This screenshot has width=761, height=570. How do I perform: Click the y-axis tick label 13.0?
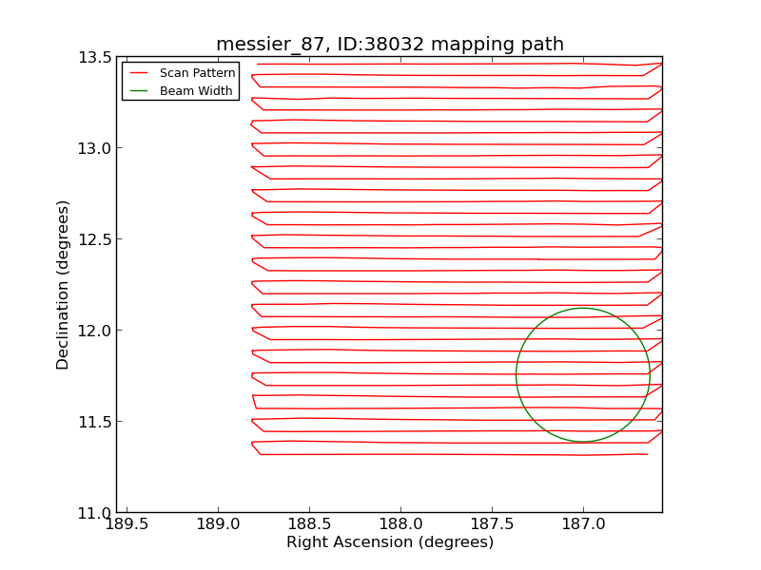coord(94,148)
